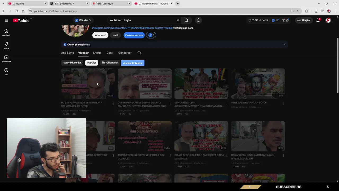
Task: Open a new browser tab
Action: [x=177, y=3]
